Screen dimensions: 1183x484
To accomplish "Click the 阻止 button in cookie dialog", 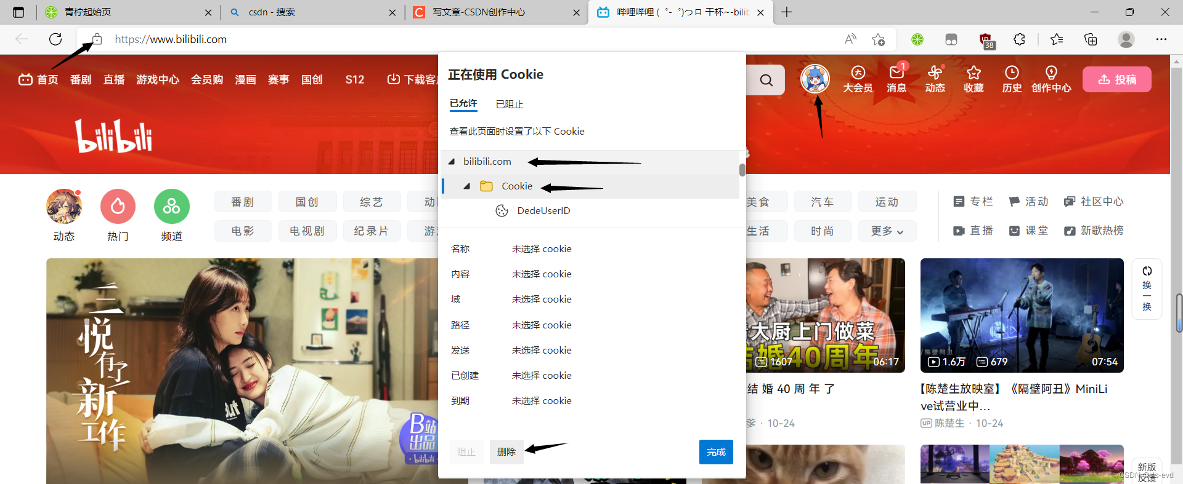I will [x=466, y=452].
